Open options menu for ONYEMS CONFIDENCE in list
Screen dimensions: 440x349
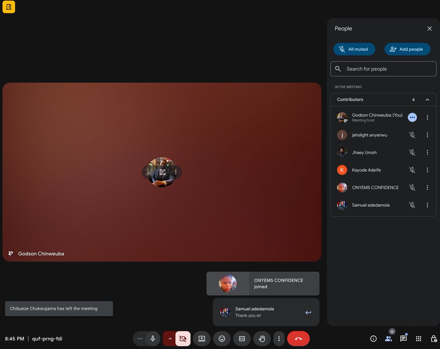[x=427, y=188]
